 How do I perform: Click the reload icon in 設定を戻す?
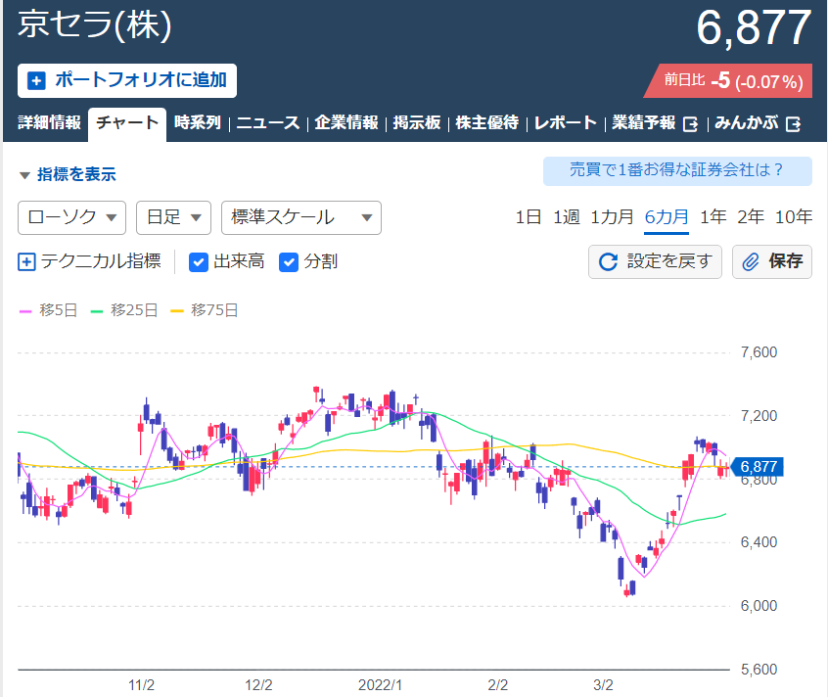tap(608, 261)
